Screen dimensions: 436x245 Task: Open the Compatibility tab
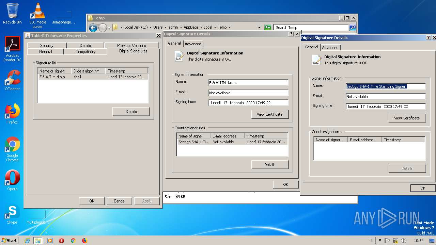[x=85, y=52]
